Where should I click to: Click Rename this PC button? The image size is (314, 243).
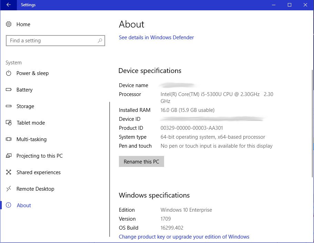[x=141, y=161]
